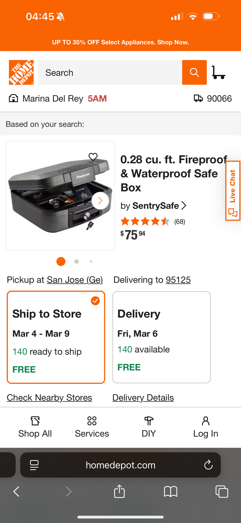This screenshot has width=241, height=523.
Task: Select the Ship to Store option
Action: pyautogui.click(x=56, y=337)
